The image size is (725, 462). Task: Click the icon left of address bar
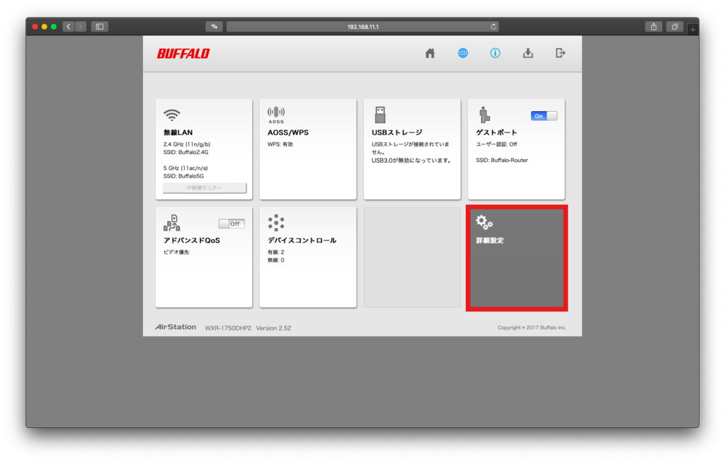coord(214,27)
